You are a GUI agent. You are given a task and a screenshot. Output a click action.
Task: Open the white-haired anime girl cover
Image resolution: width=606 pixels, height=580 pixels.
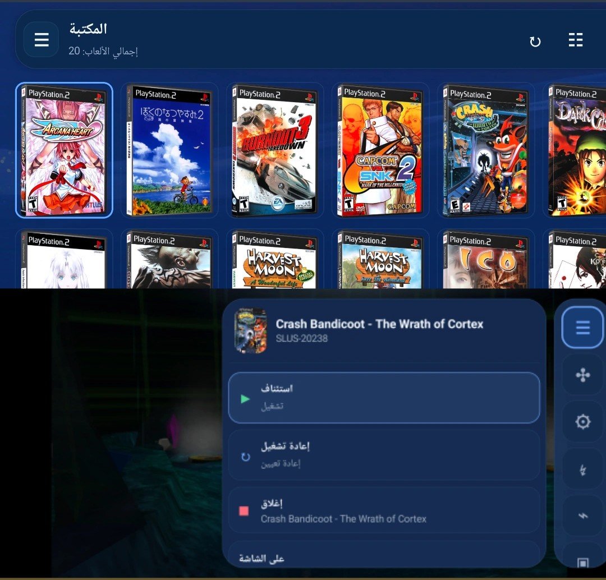(64, 259)
